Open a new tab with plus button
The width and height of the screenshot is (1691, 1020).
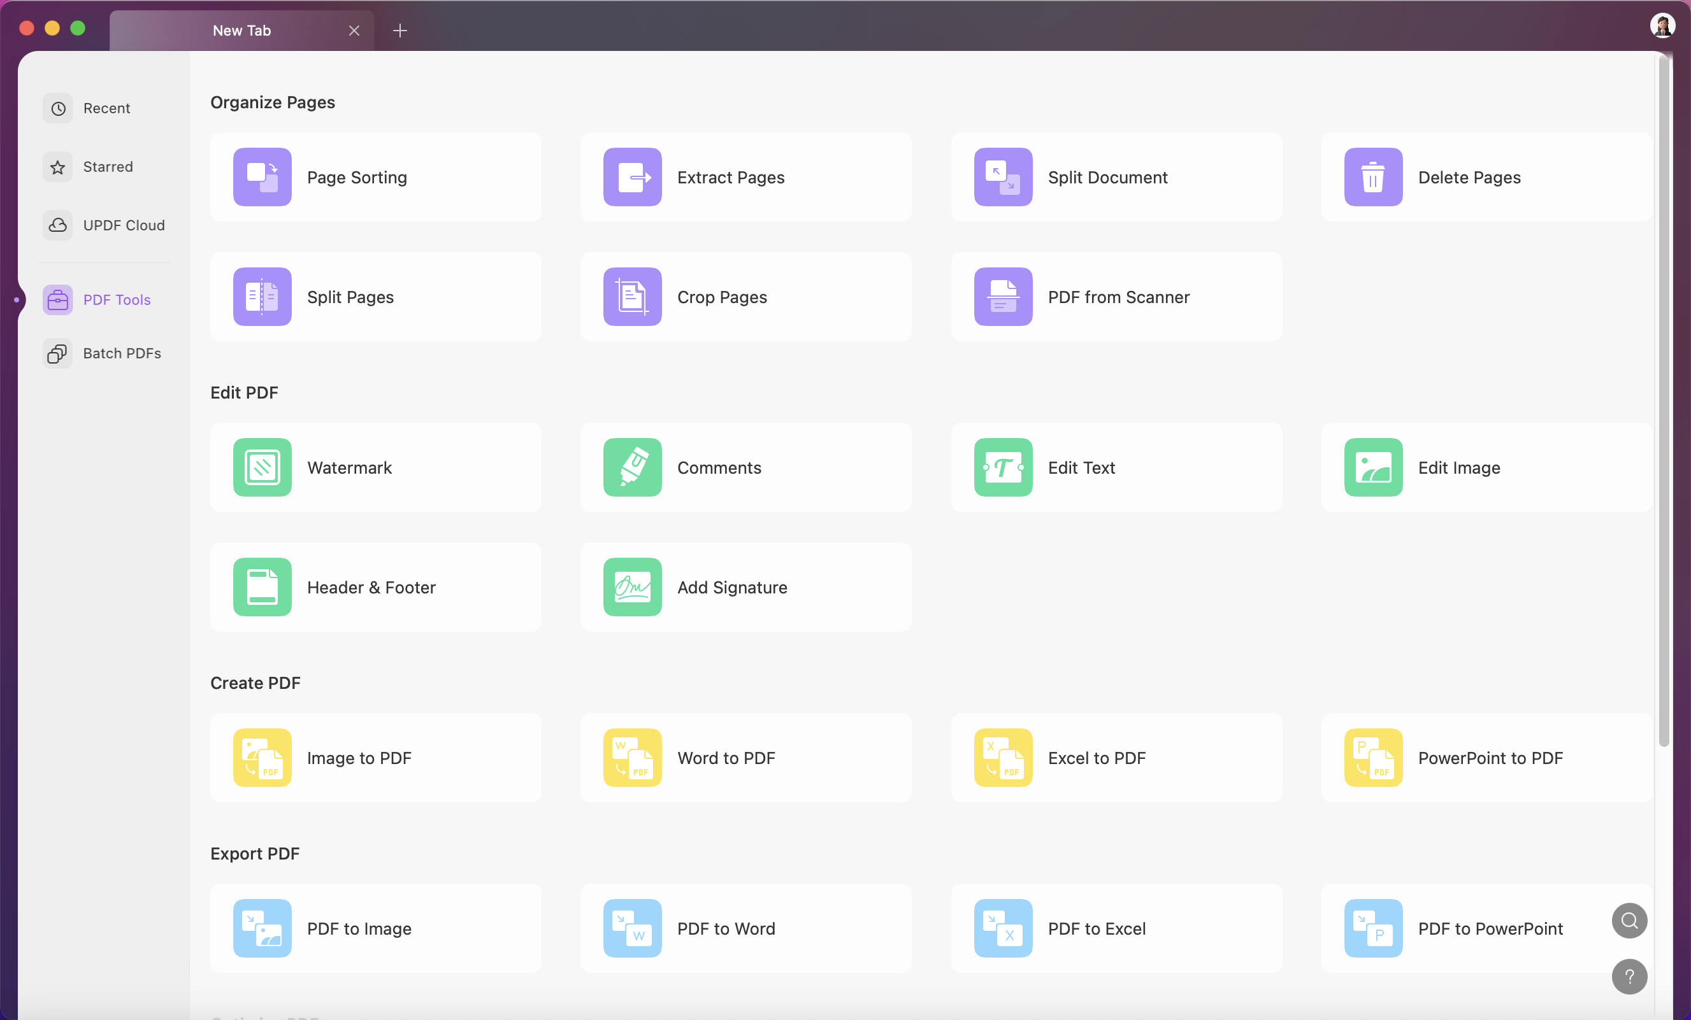400,30
